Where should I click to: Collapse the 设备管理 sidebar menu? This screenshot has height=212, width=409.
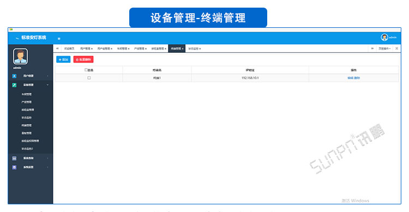[x=31, y=85]
